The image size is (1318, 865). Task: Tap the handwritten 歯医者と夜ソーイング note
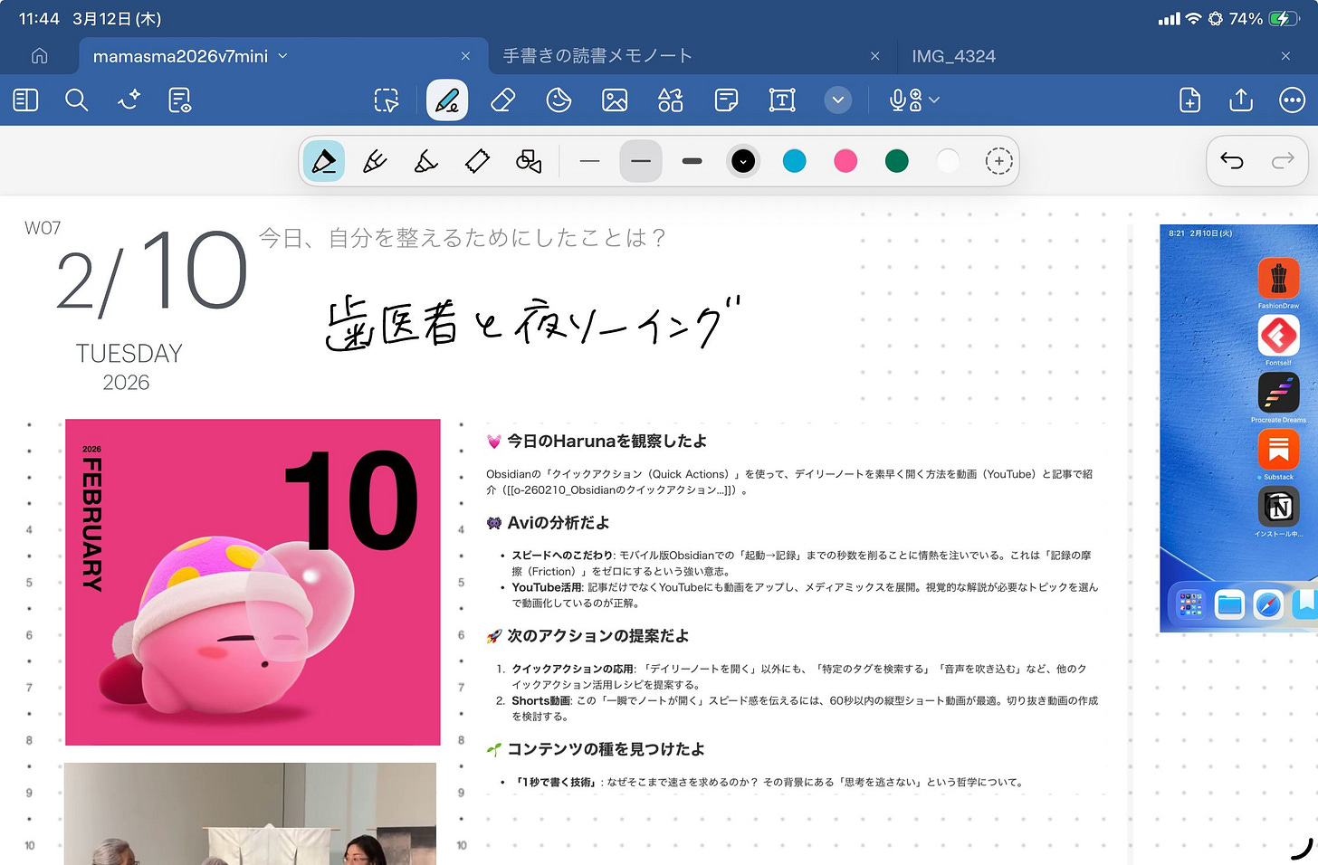[x=532, y=323]
